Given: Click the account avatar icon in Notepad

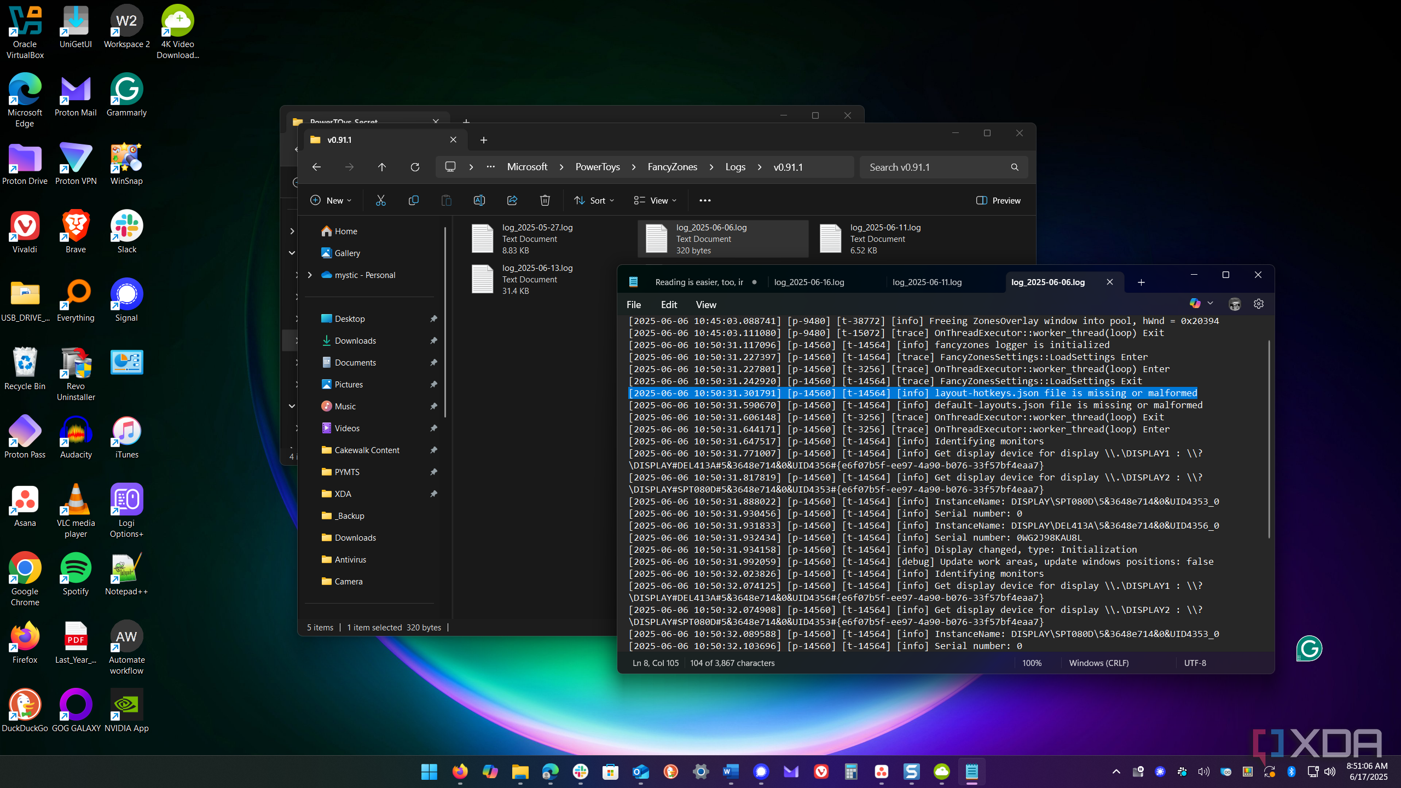Looking at the screenshot, I should 1235,304.
